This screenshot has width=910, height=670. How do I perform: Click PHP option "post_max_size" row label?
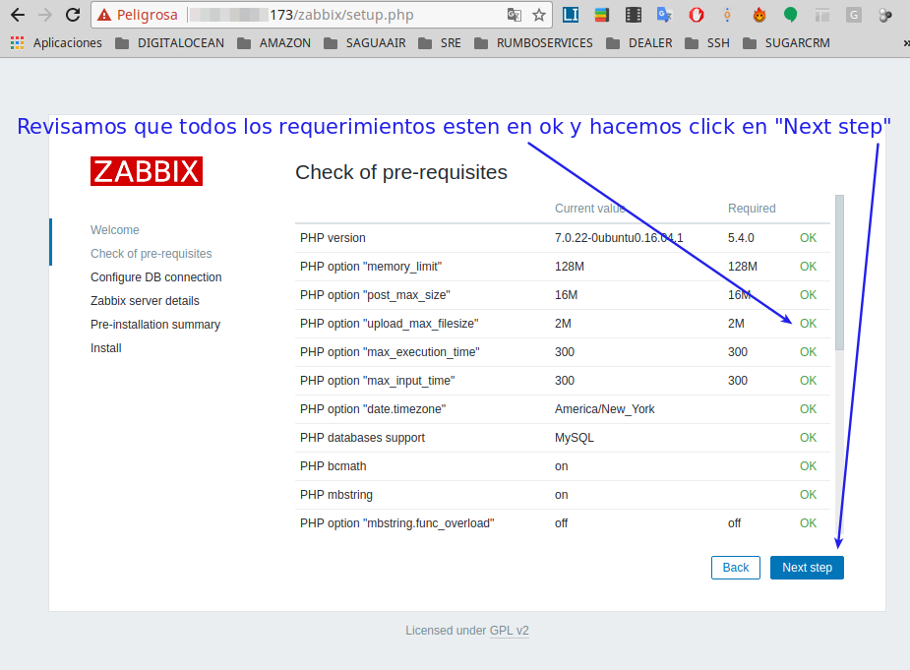point(375,295)
